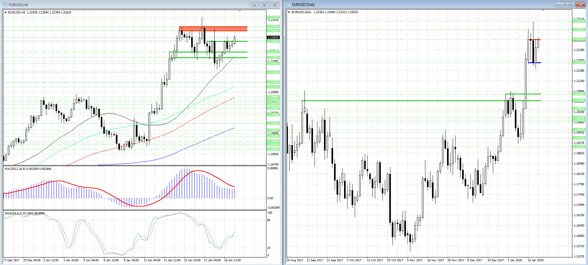Click the 25 Oct 2017 date on Daily time axis
This screenshot has height=265, width=588.
click(x=395, y=260)
